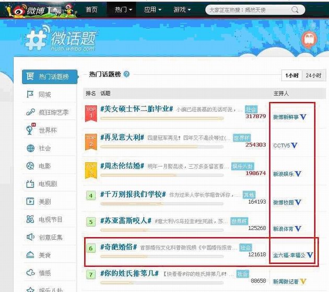This screenshot has height=292, width=329.
Task: Switch ranking to 24小时
Action: click(313, 75)
